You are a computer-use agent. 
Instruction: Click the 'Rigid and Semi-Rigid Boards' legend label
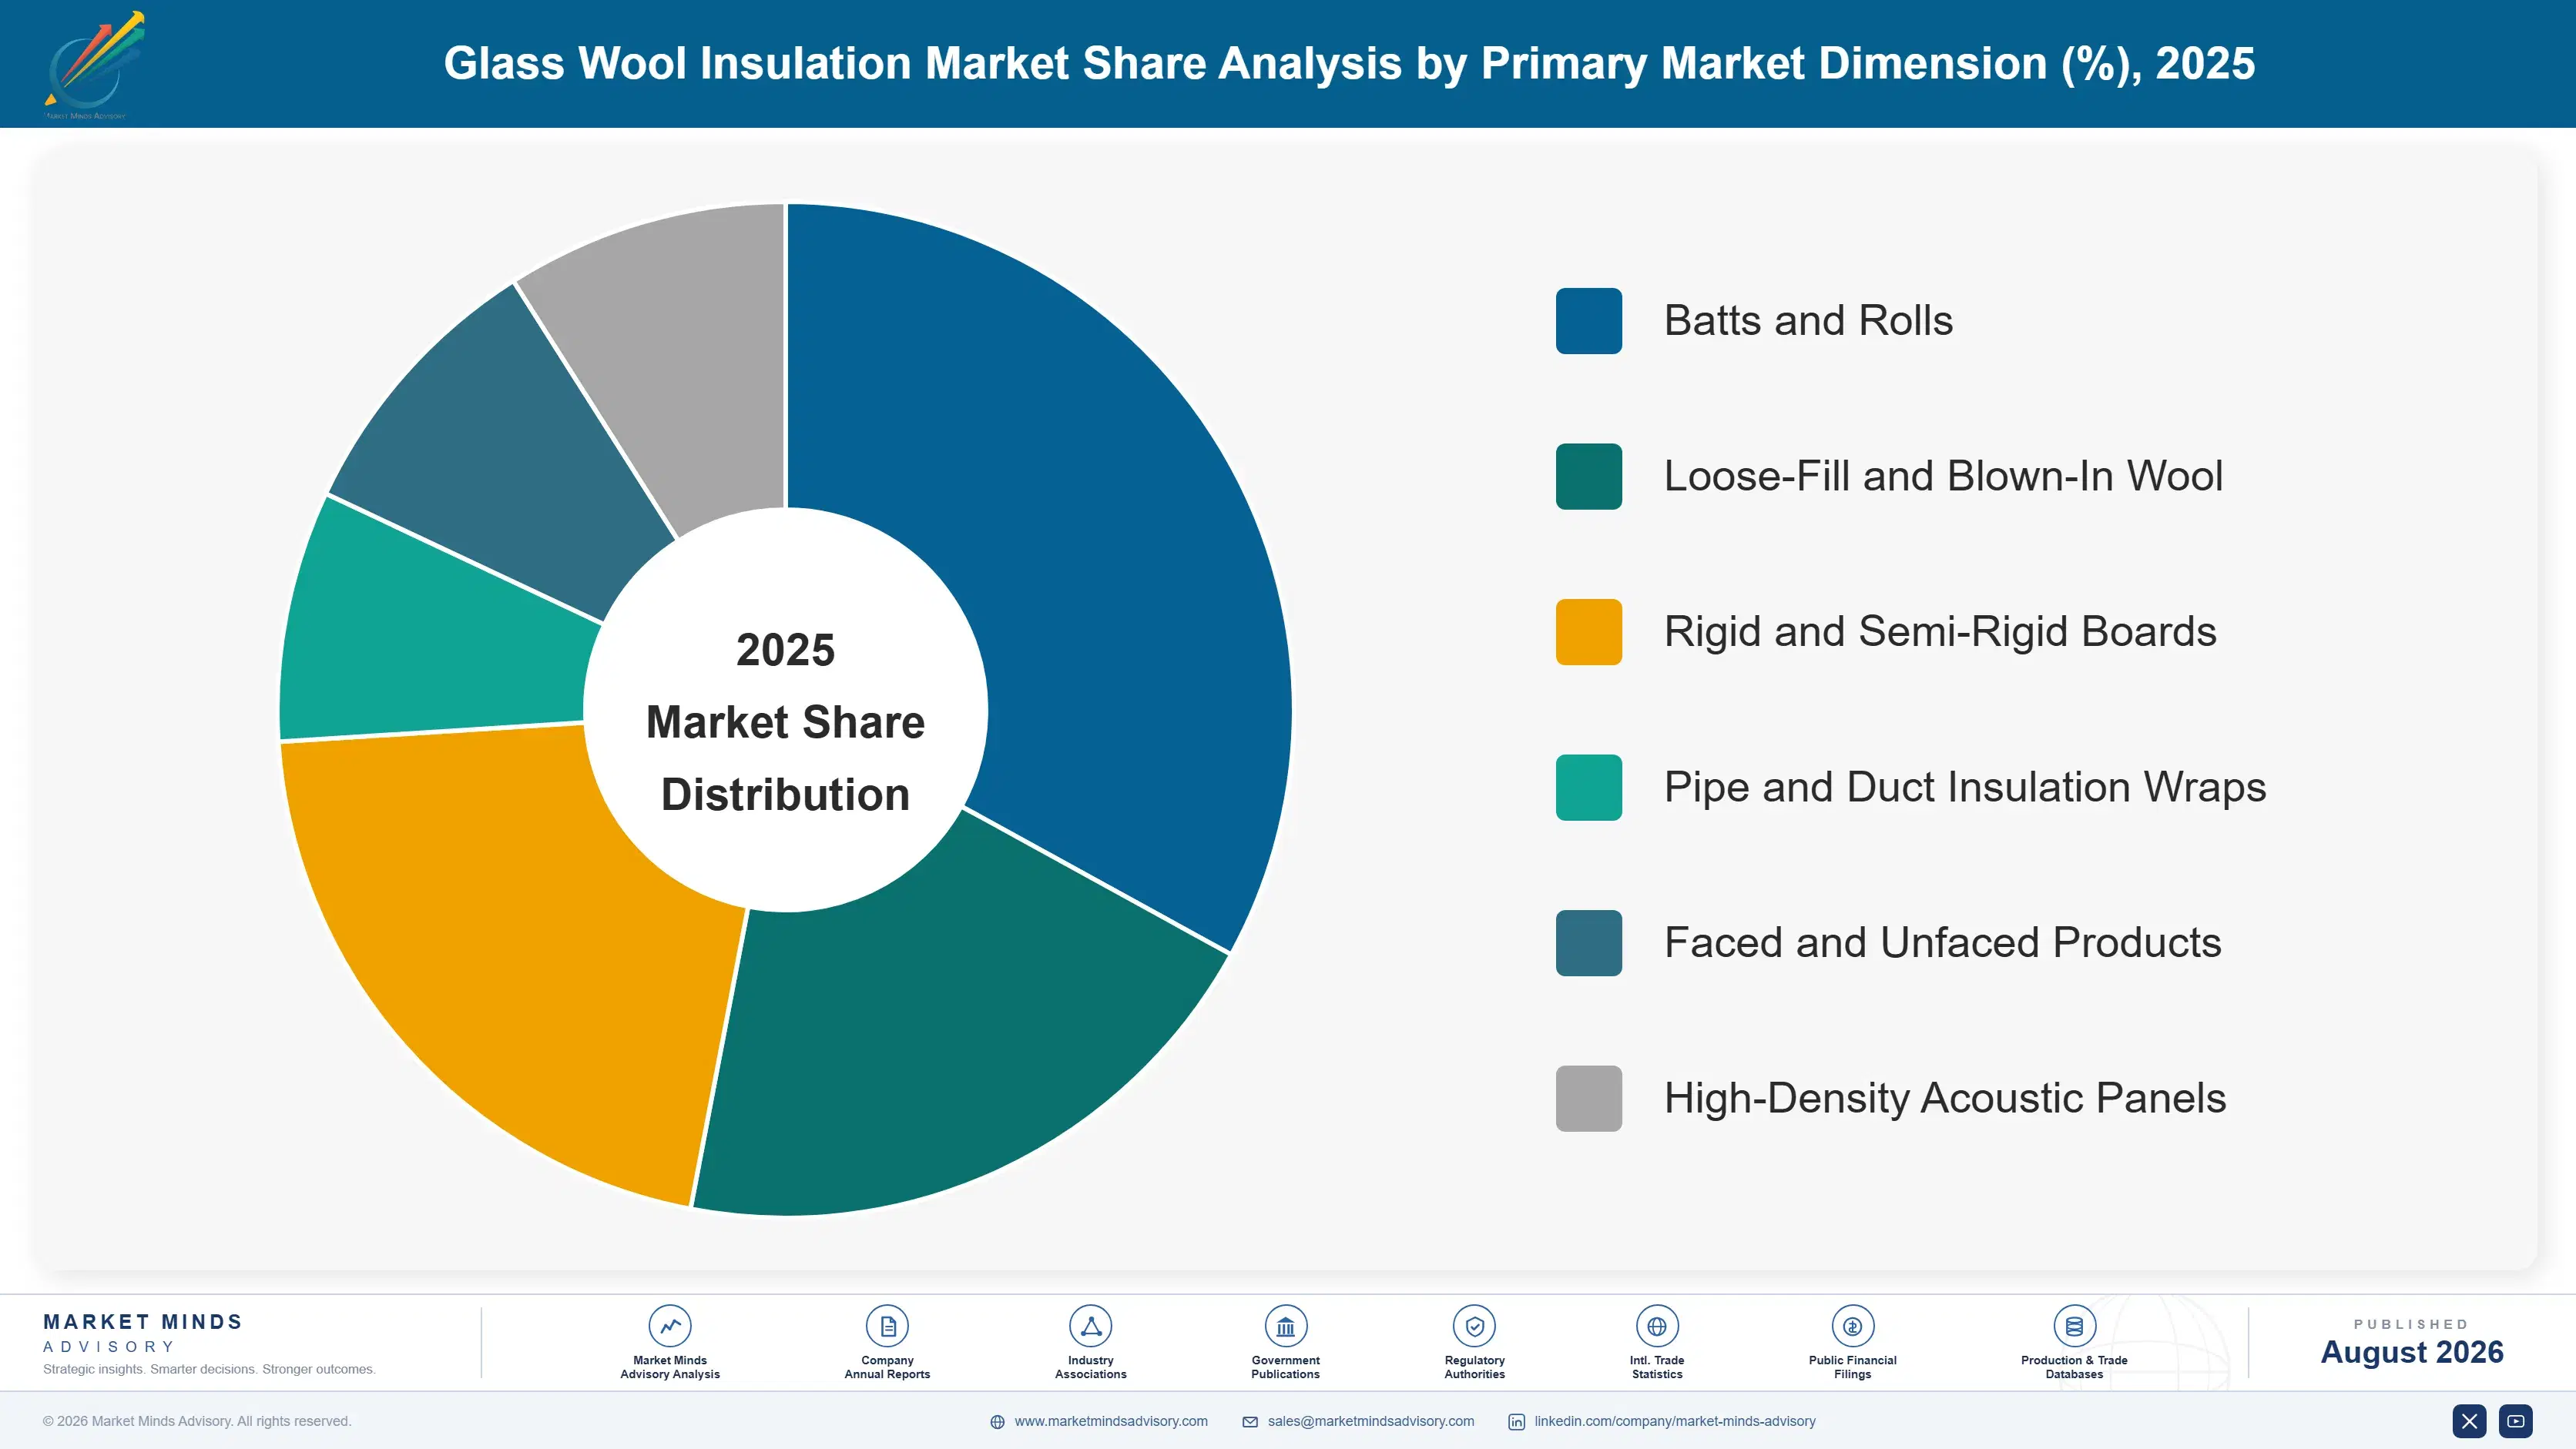[1940, 631]
